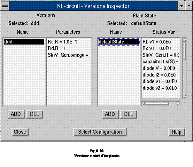This screenshot has height=167, width=193.
Task: Click the Versions ADD button
Action: point(16,114)
